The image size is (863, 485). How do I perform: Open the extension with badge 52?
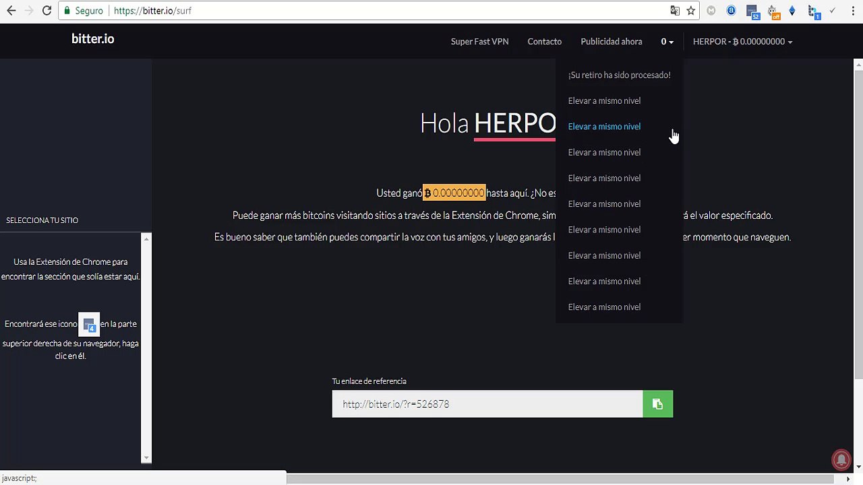752,11
